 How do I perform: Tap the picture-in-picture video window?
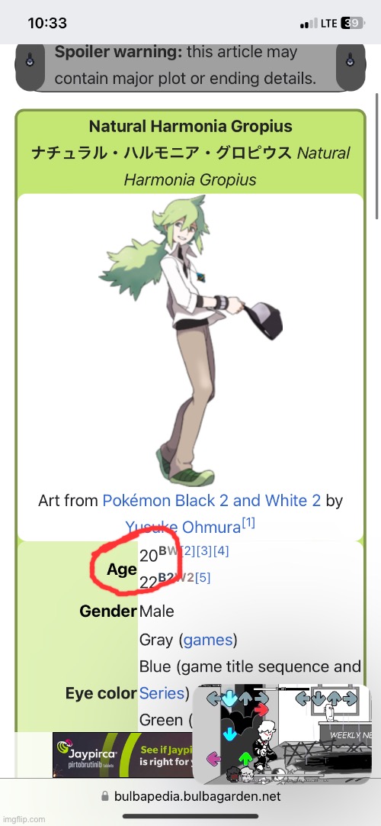[281, 734]
